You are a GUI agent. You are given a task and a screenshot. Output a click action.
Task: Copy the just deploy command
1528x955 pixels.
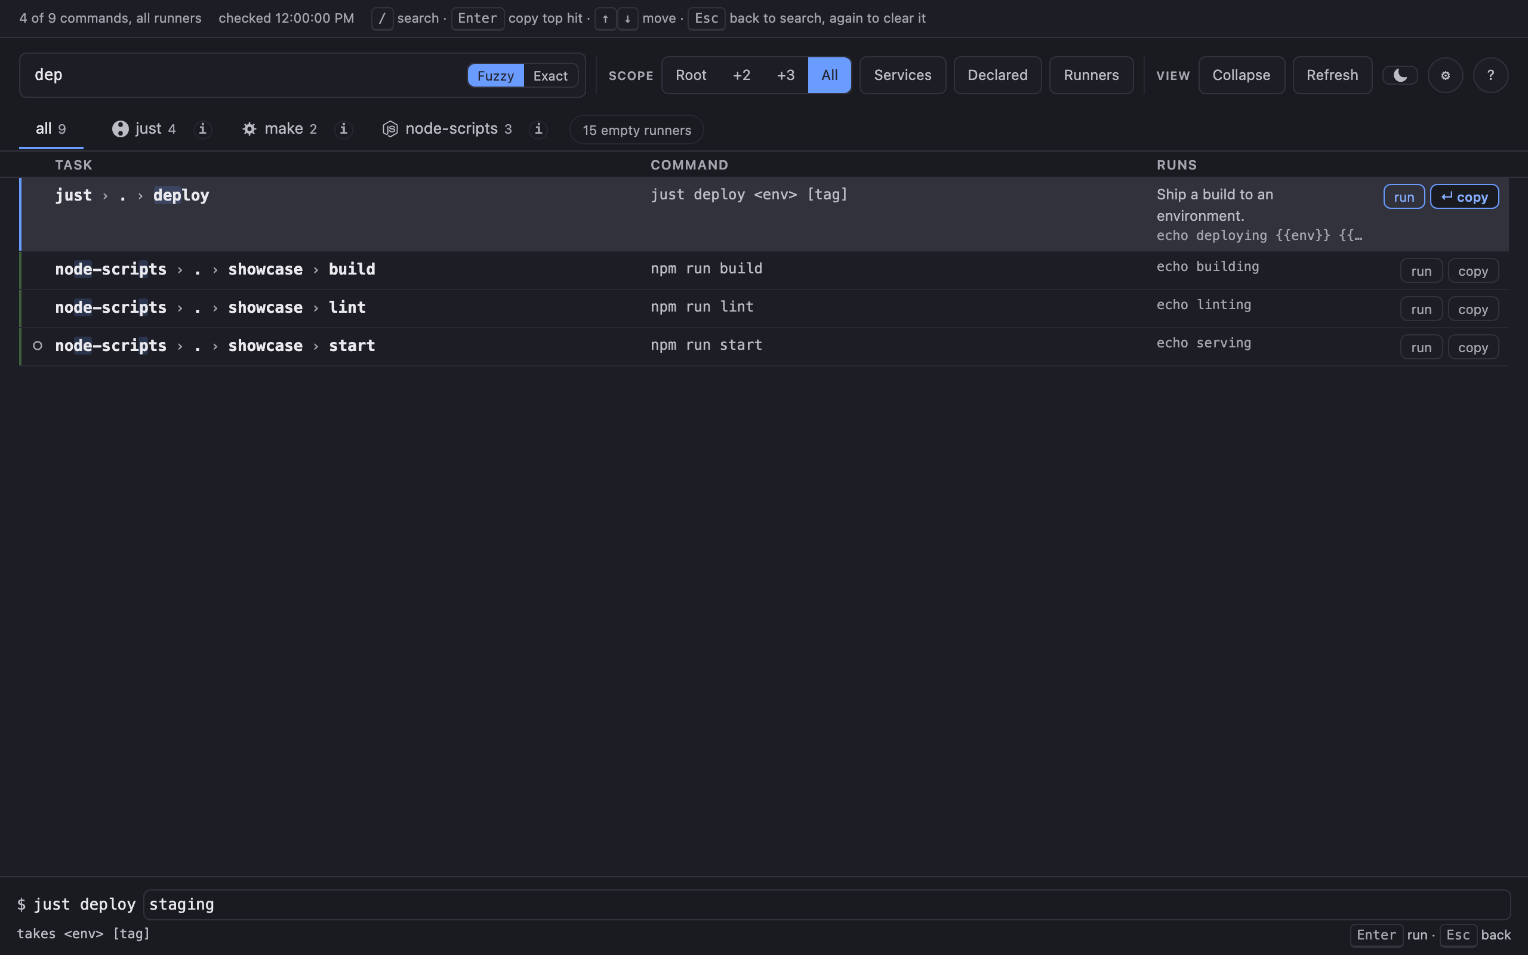tap(1464, 196)
